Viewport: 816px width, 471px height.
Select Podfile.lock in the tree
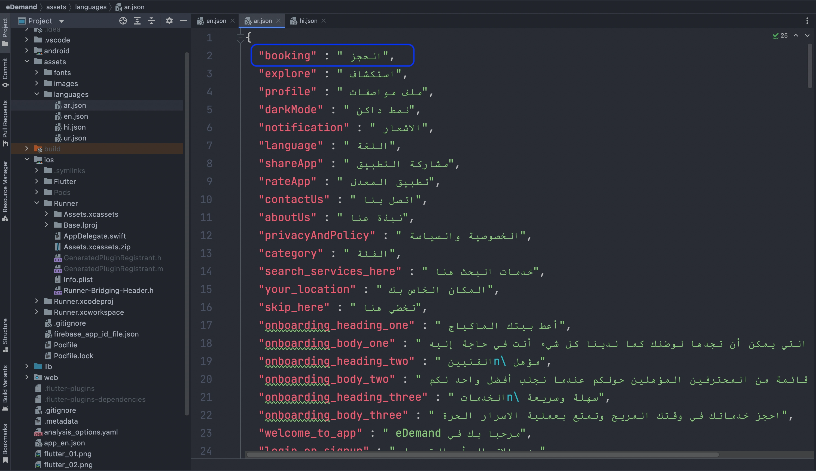coord(74,356)
